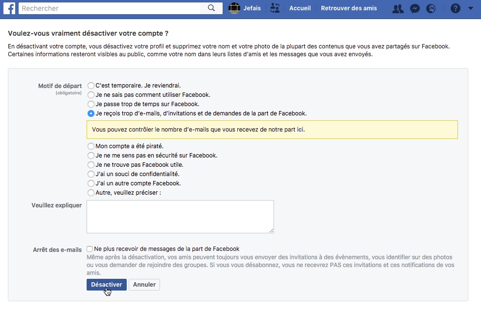
Task: Click the Annuler button
Action: (144, 285)
